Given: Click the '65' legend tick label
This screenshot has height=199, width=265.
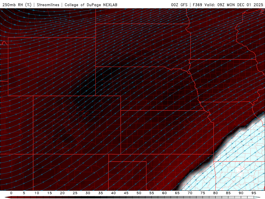Looking at the screenshot, I should click(x=177, y=193).
